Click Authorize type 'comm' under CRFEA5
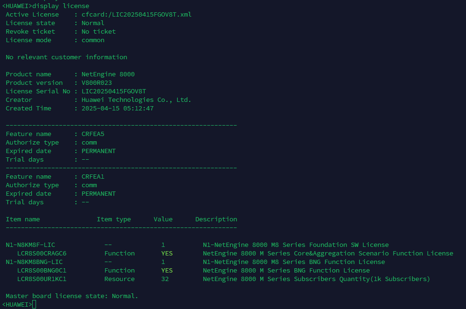Viewport: 466px width, 309px height. pos(89,143)
